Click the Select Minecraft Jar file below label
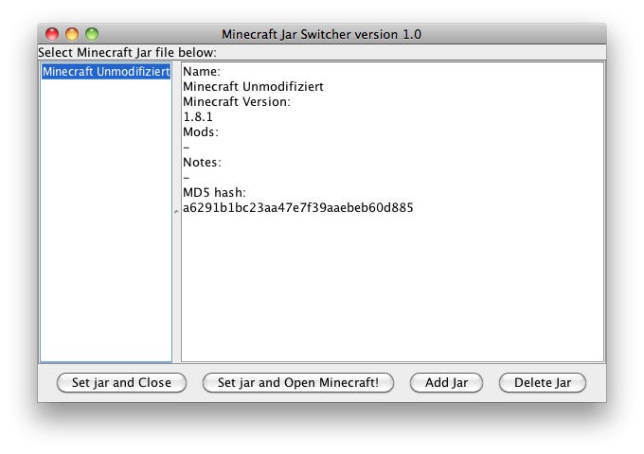Viewport: 644px width, 454px height. pos(127,52)
